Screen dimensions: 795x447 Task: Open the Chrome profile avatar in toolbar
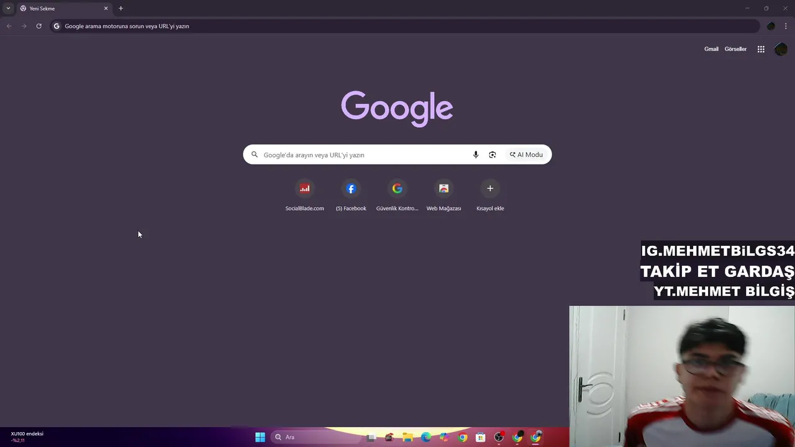(x=771, y=26)
